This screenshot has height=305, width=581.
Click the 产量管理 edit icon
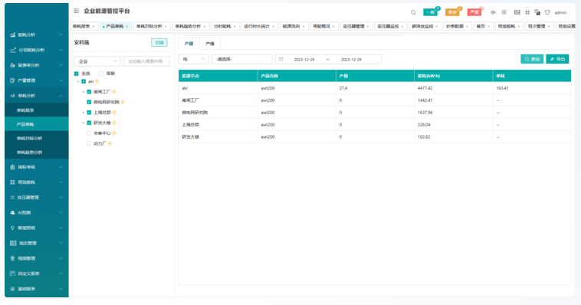coord(12,80)
